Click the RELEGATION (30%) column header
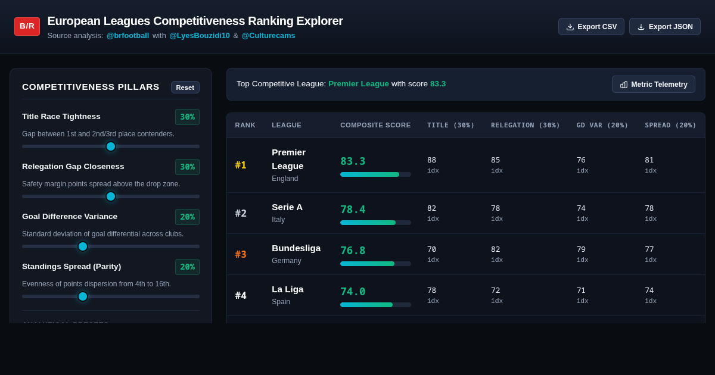The height and width of the screenshot is (375, 715). tap(526, 125)
